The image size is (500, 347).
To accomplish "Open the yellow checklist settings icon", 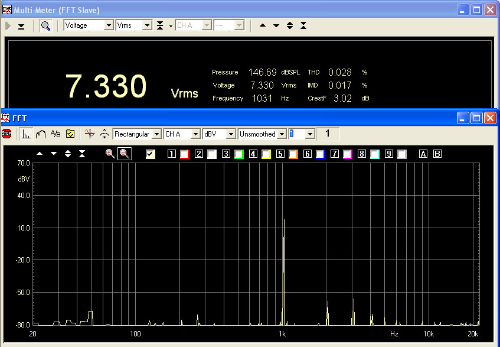I will click(x=70, y=134).
